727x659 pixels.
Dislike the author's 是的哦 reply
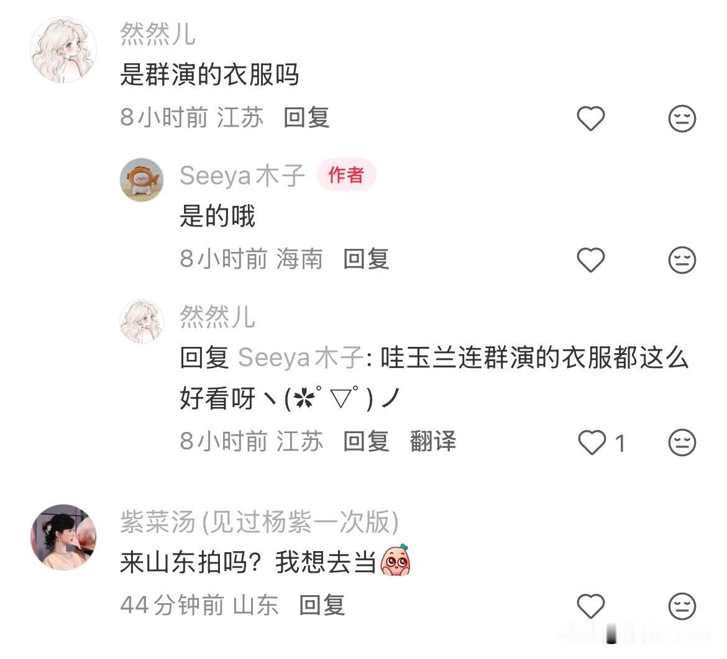(682, 260)
